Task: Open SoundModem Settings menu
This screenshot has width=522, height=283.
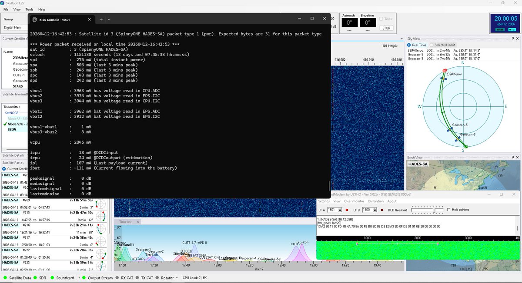Action: coord(324,201)
